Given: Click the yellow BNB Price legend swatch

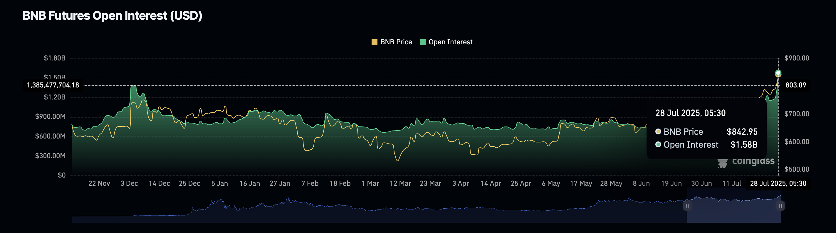Looking at the screenshot, I should [x=374, y=42].
